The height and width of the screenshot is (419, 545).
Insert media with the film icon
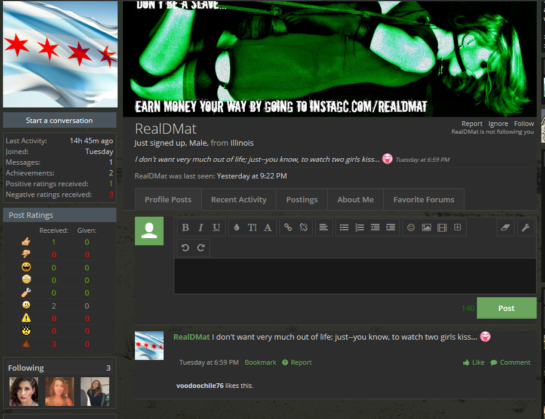[x=442, y=227]
